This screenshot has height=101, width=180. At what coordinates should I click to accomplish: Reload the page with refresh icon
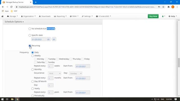coord(11,7)
